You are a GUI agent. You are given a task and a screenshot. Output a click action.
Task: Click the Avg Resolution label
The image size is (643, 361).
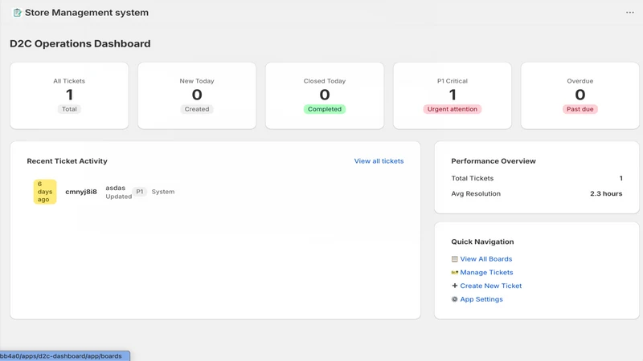pos(476,193)
